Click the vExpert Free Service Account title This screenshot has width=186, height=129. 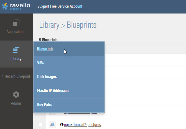60,6
